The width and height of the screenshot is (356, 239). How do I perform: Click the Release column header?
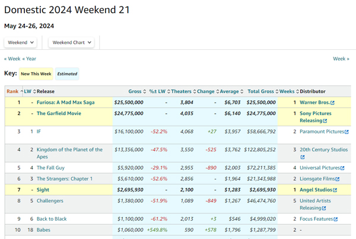[x=46, y=91]
